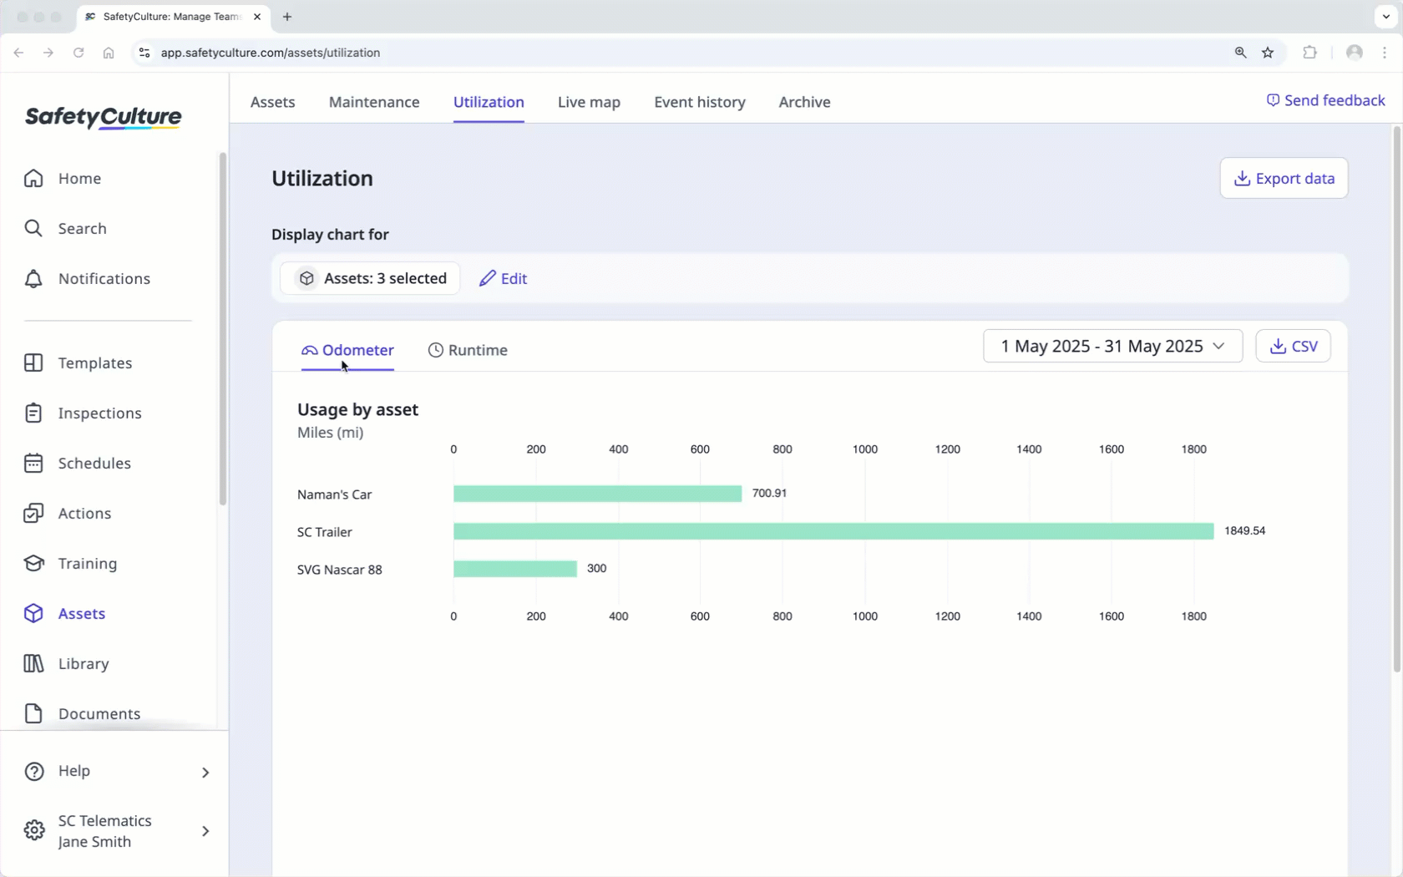Click the Send feedback speech bubble icon
This screenshot has height=877, width=1403.
[1273, 100]
